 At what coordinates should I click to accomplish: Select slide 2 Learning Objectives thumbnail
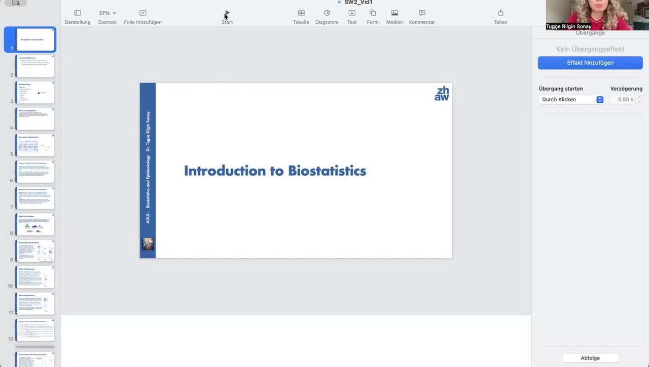35,66
